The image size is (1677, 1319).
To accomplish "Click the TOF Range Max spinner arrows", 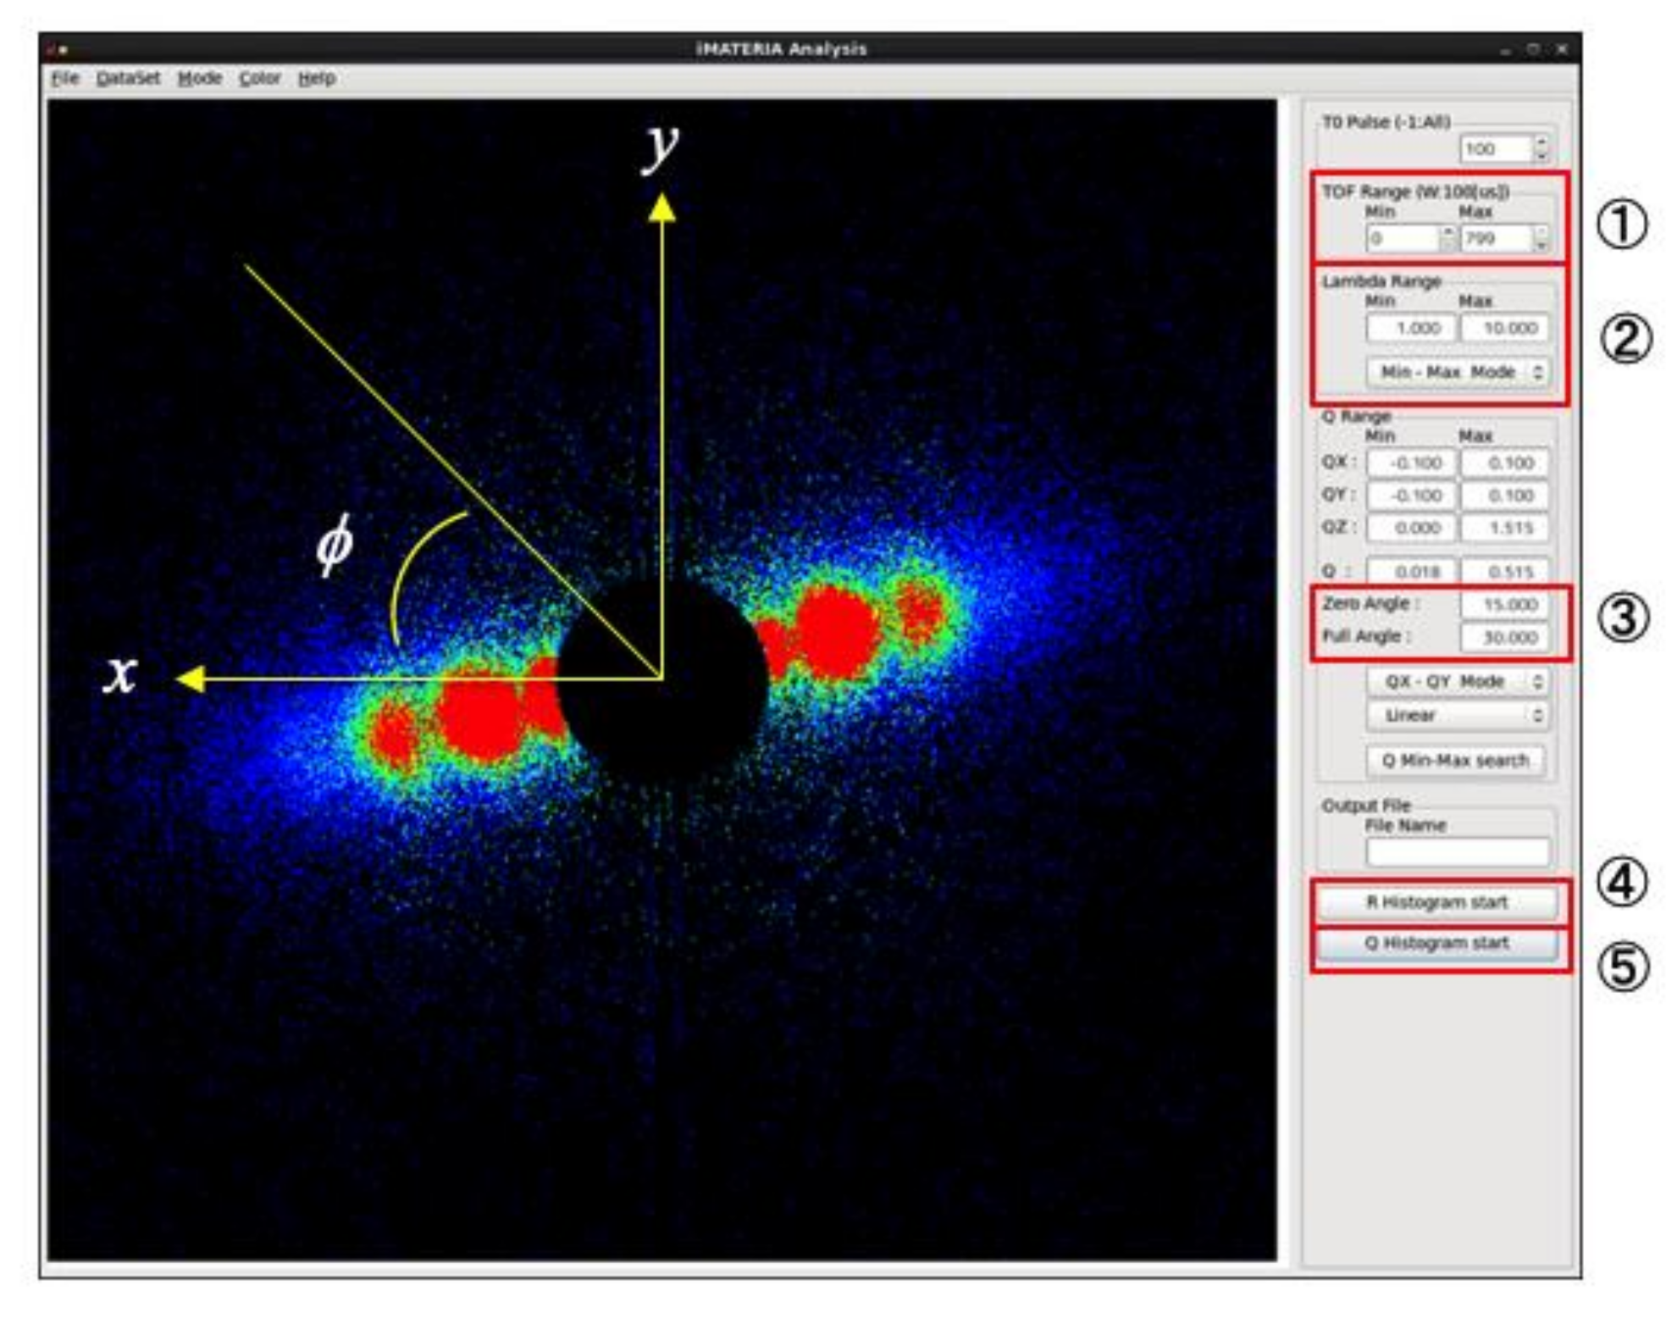I will (x=1541, y=239).
